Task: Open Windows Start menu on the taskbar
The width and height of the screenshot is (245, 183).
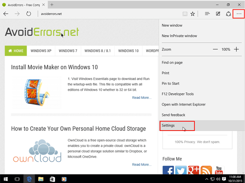Action: tap(6, 179)
